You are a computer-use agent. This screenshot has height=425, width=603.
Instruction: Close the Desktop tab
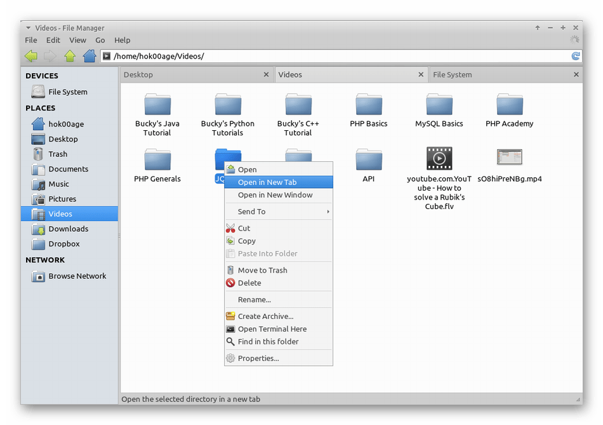tap(267, 74)
